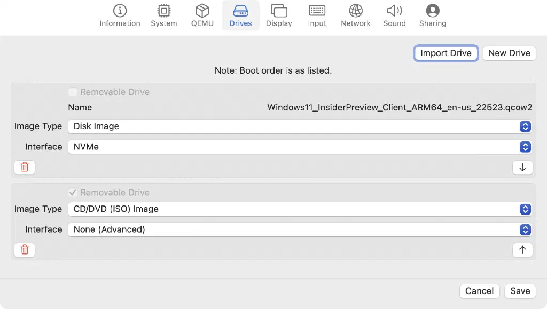Move the CD/DVD drive up in boot order
The height and width of the screenshot is (309, 547).
tap(522, 250)
